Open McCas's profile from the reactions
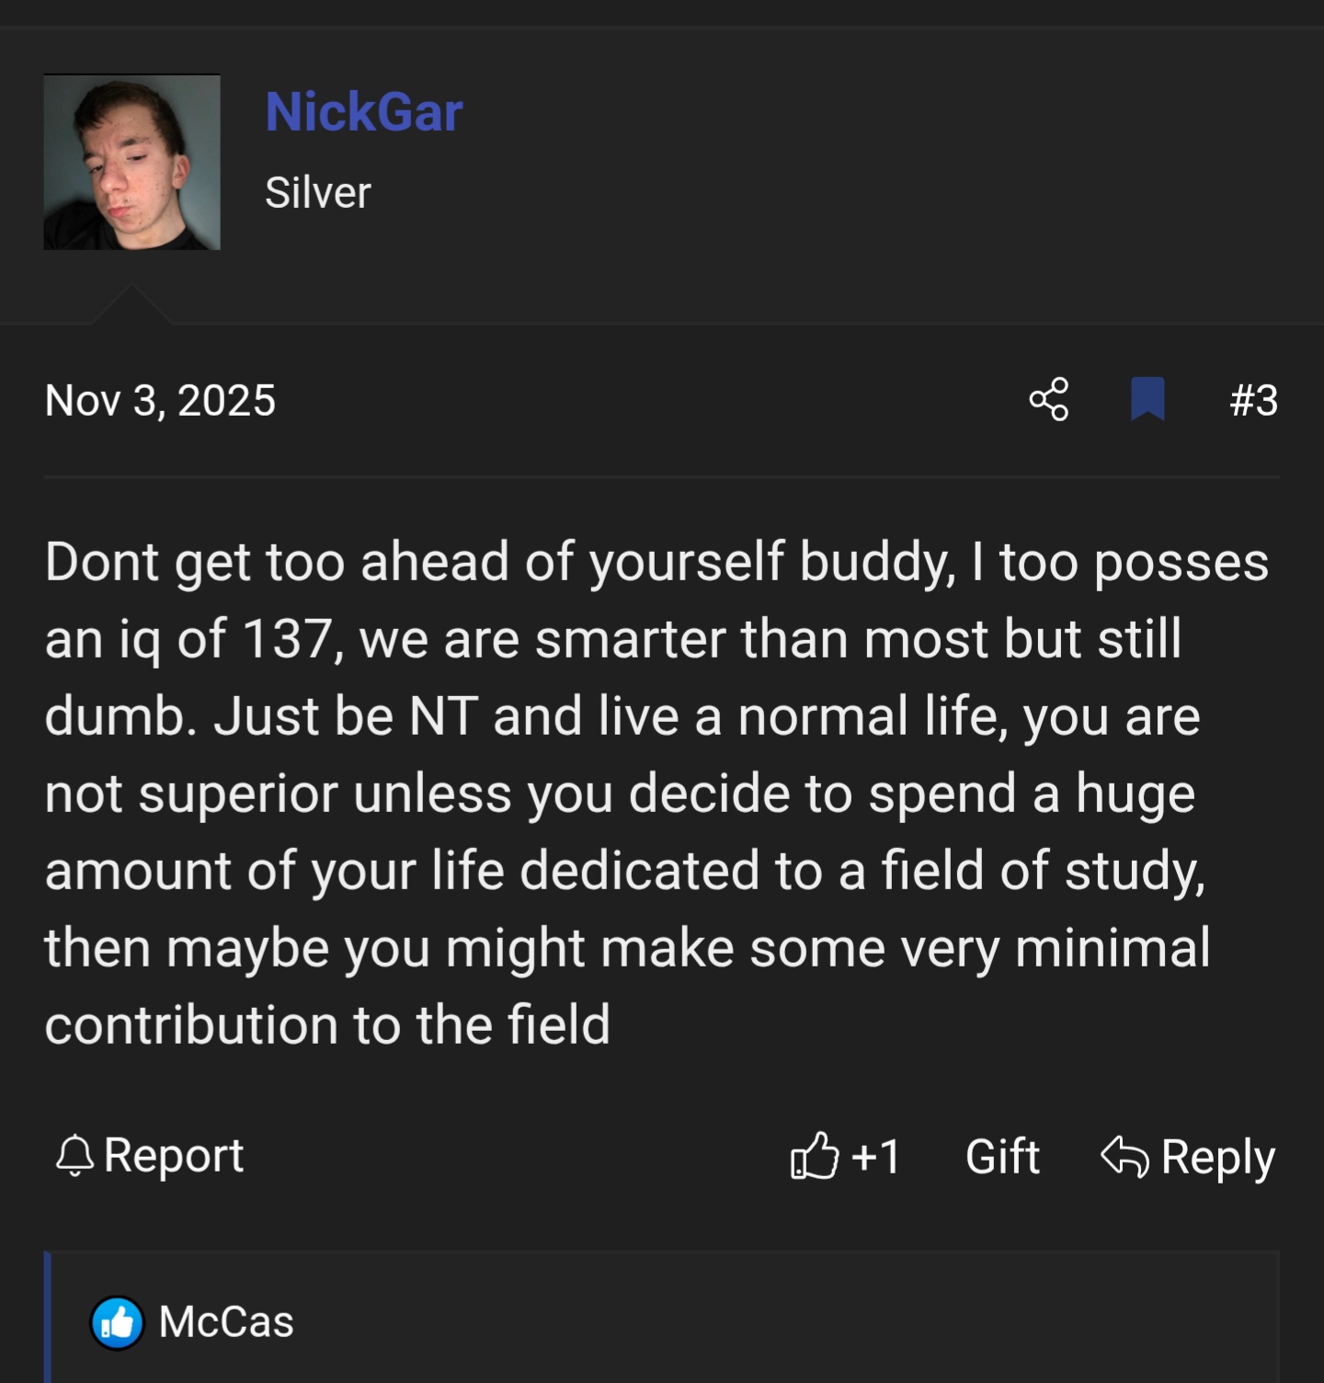 [226, 1322]
